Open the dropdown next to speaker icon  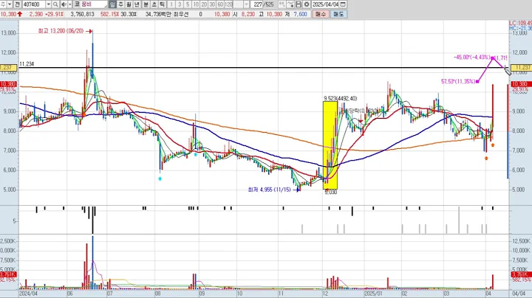click(69, 4)
